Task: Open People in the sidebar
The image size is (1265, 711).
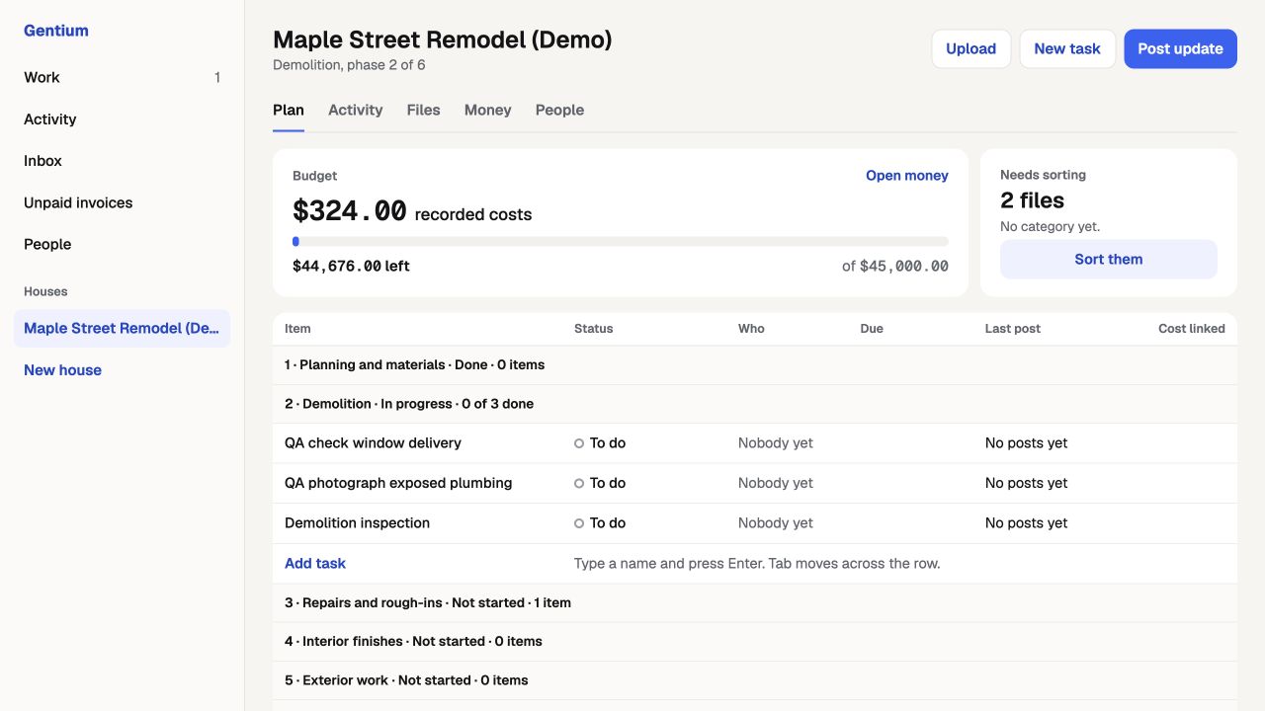Action: coord(122,244)
